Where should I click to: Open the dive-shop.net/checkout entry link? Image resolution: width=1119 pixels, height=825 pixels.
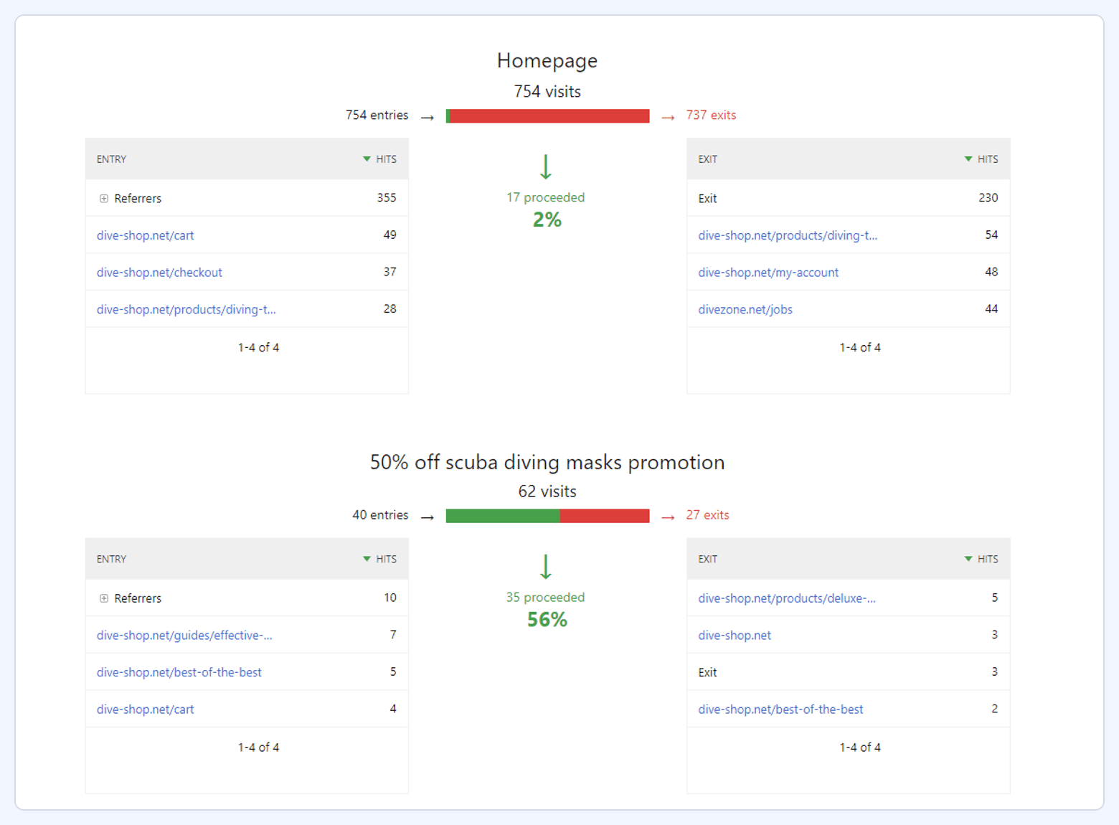point(159,272)
